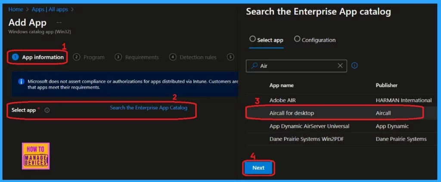This screenshot has height=182, width=441.
Task: Click the info icon in the compliance banner
Action: (21, 81)
